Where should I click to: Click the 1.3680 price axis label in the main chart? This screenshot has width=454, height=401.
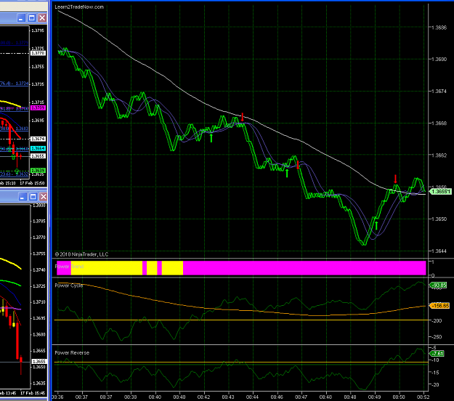pyautogui.click(x=439, y=59)
